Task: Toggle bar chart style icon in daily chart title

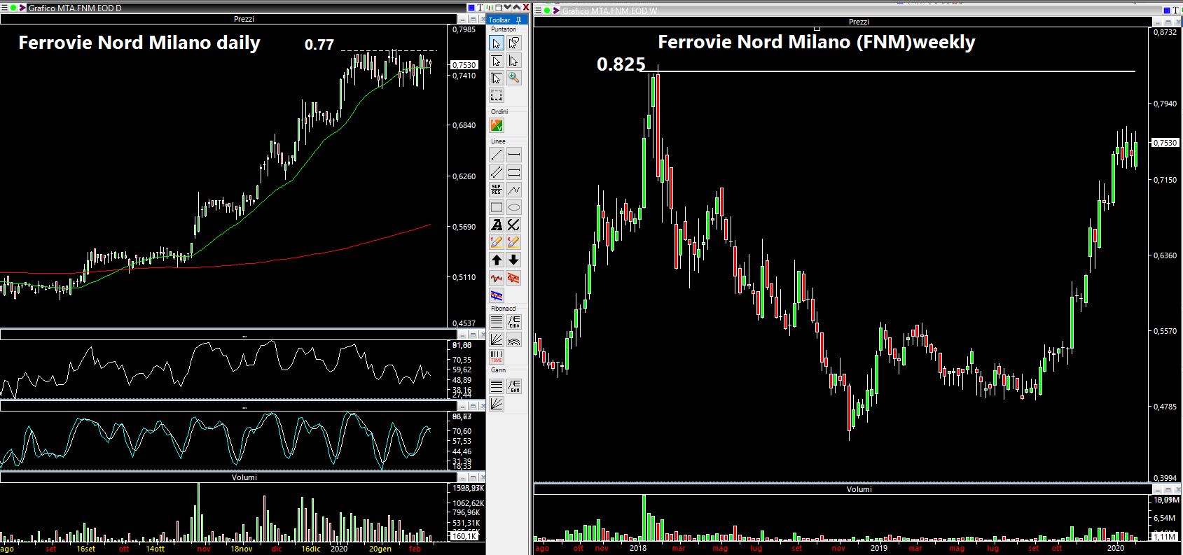Action: point(490,7)
